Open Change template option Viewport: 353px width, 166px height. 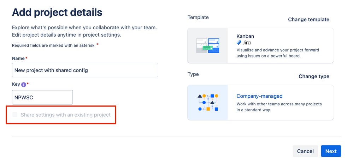tap(308, 19)
